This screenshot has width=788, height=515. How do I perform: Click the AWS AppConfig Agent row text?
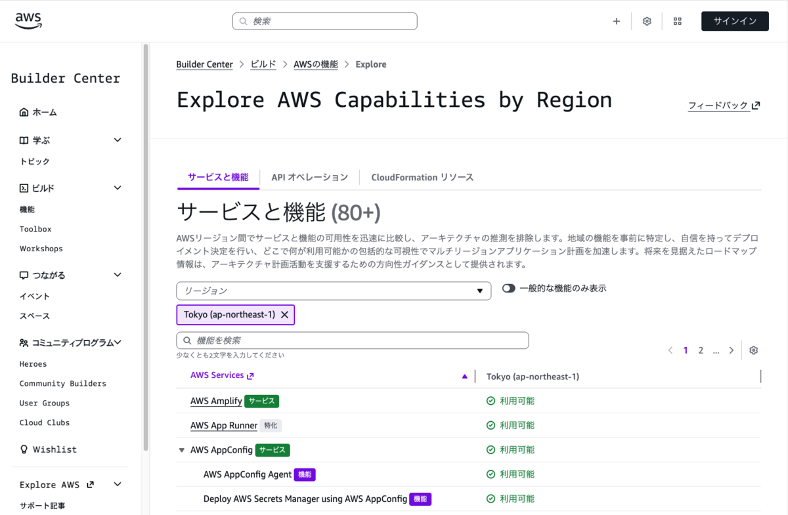(248, 474)
